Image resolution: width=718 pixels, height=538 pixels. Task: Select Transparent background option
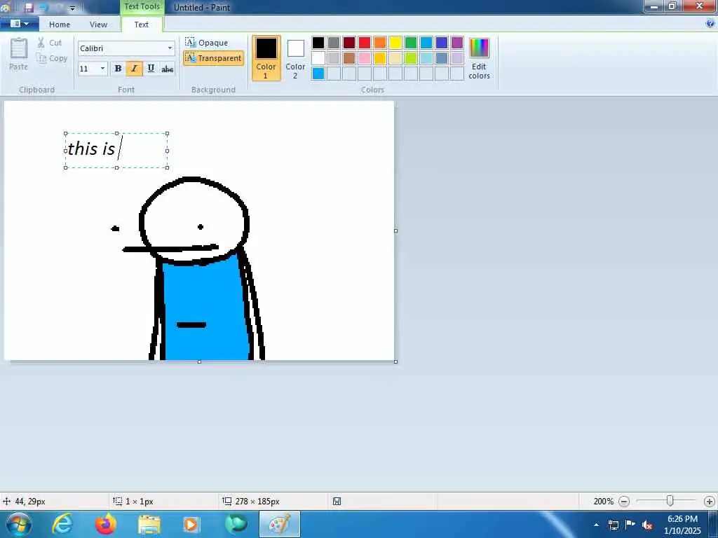tap(213, 58)
